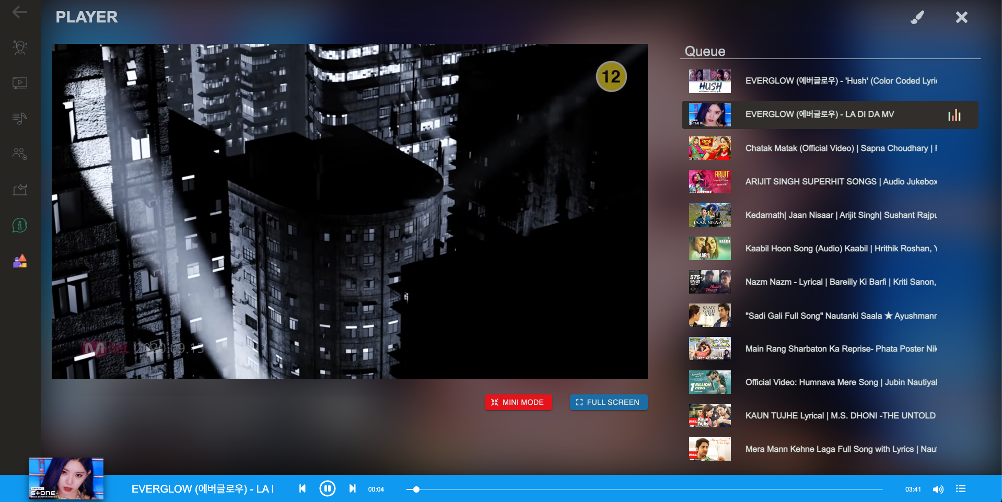Click the equalizer icon on LA DI DA row
Viewport: 1002px width, 502px height.
tap(954, 115)
